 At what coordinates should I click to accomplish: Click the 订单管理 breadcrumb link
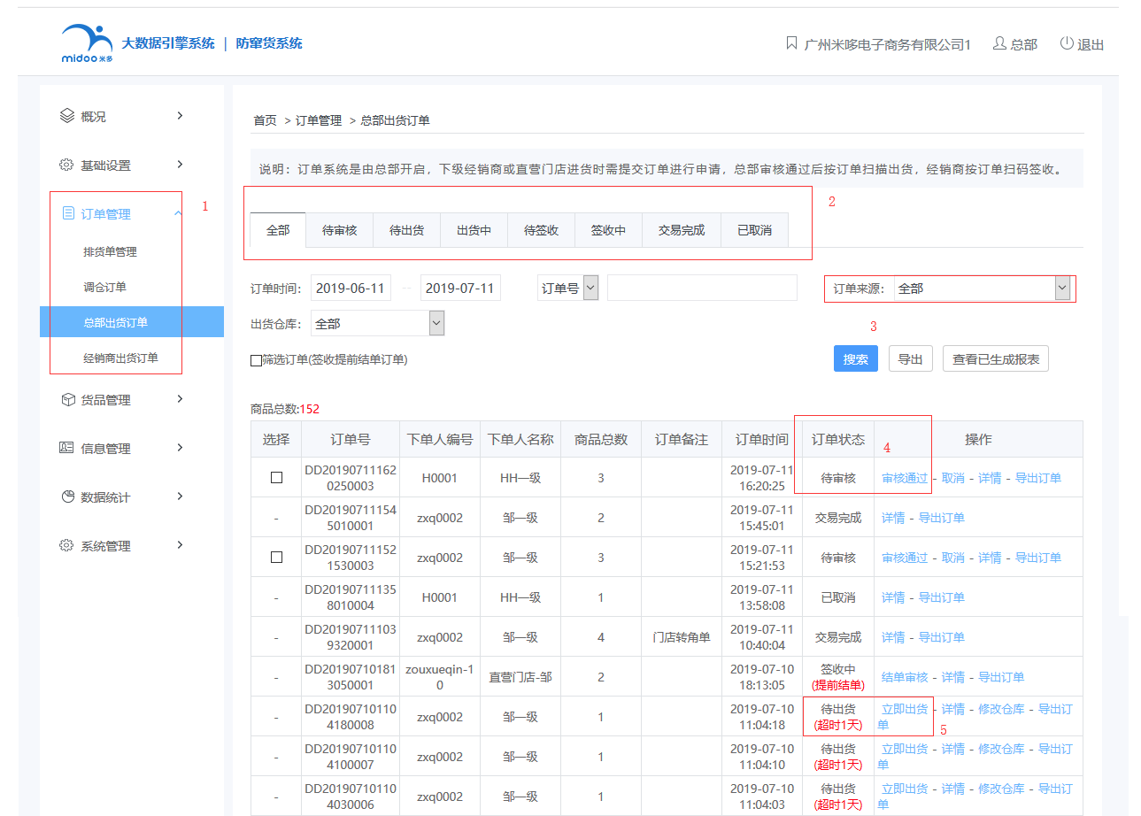pos(319,120)
